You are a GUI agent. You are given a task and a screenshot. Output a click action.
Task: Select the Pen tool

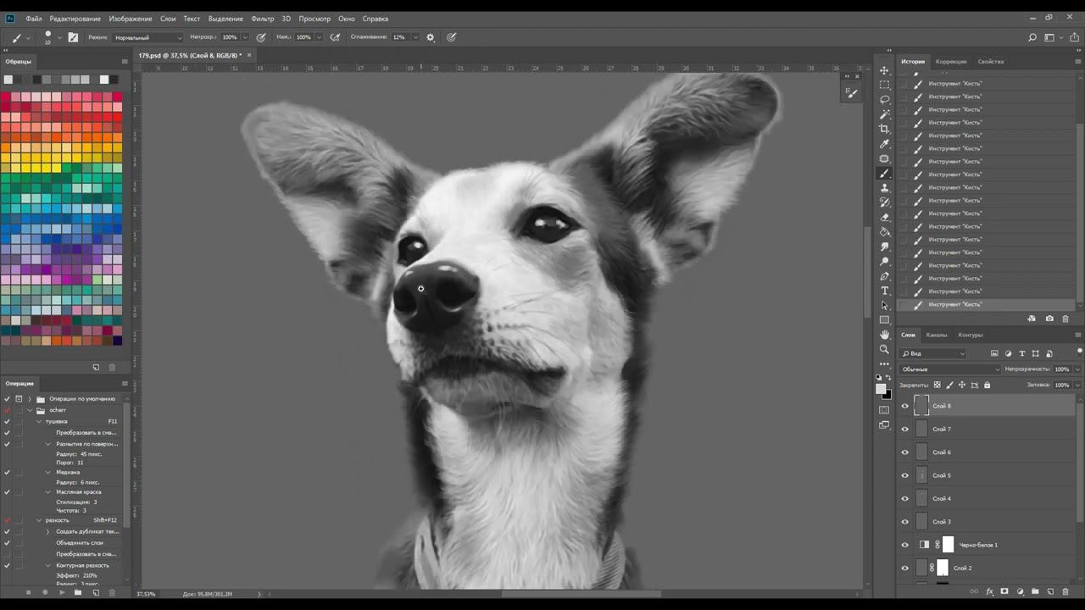(x=885, y=276)
